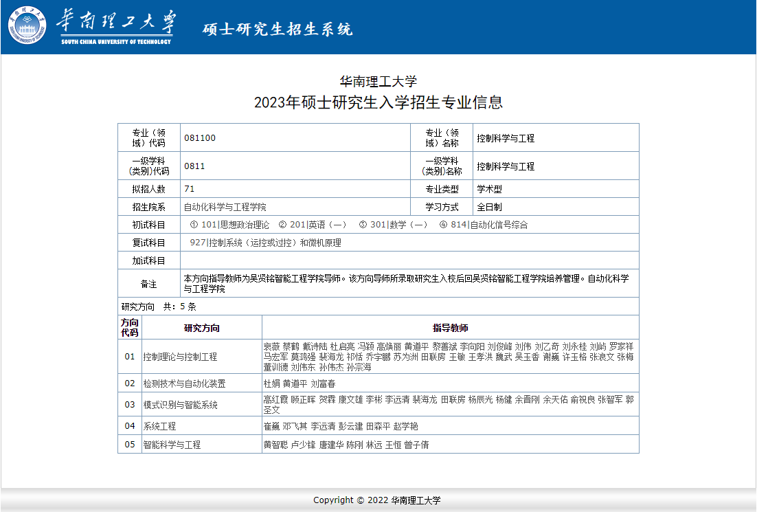Select the 华南理工大学 page heading
Screen dimensions: 757x512
pos(378,81)
